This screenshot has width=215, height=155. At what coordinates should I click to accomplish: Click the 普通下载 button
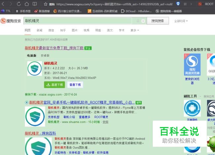75,85
